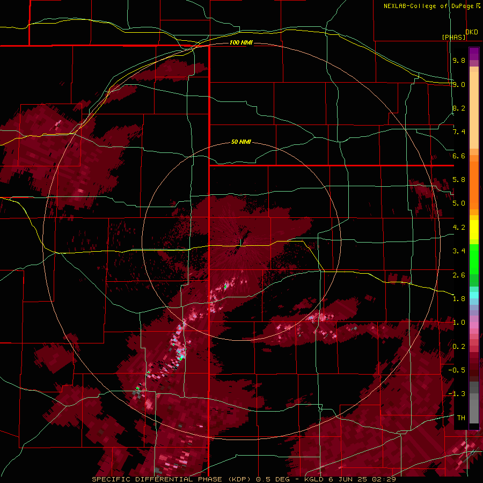483x483 pixels.
Task: Click the 9.0 value on the color scale
Action: (459, 84)
